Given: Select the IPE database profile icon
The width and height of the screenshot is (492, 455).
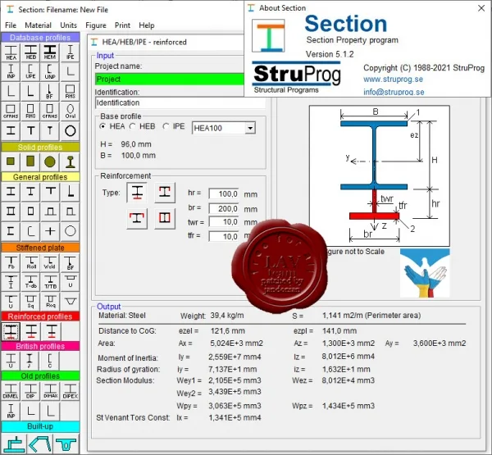Looking at the screenshot, I should coord(70,52).
